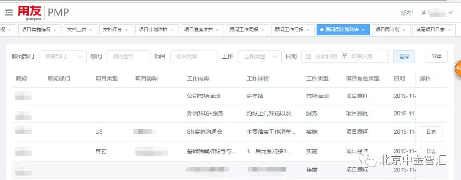The width and height of the screenshot is (461, 180).
Task: Click the 项目角色类型 column header
Action: (x=363, y=79)
